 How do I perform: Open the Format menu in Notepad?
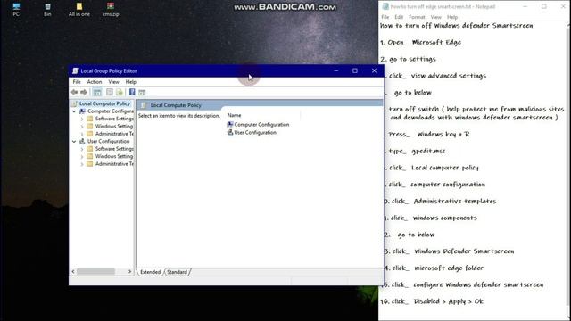(x=417, y=17)
